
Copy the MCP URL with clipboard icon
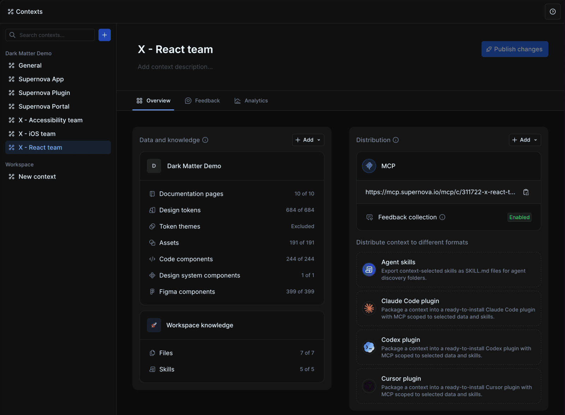(x=526, y=192)
